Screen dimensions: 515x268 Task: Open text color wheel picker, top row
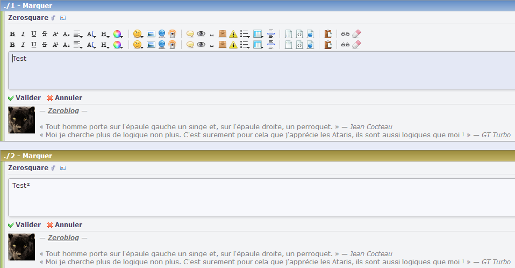tap(118, 34)
